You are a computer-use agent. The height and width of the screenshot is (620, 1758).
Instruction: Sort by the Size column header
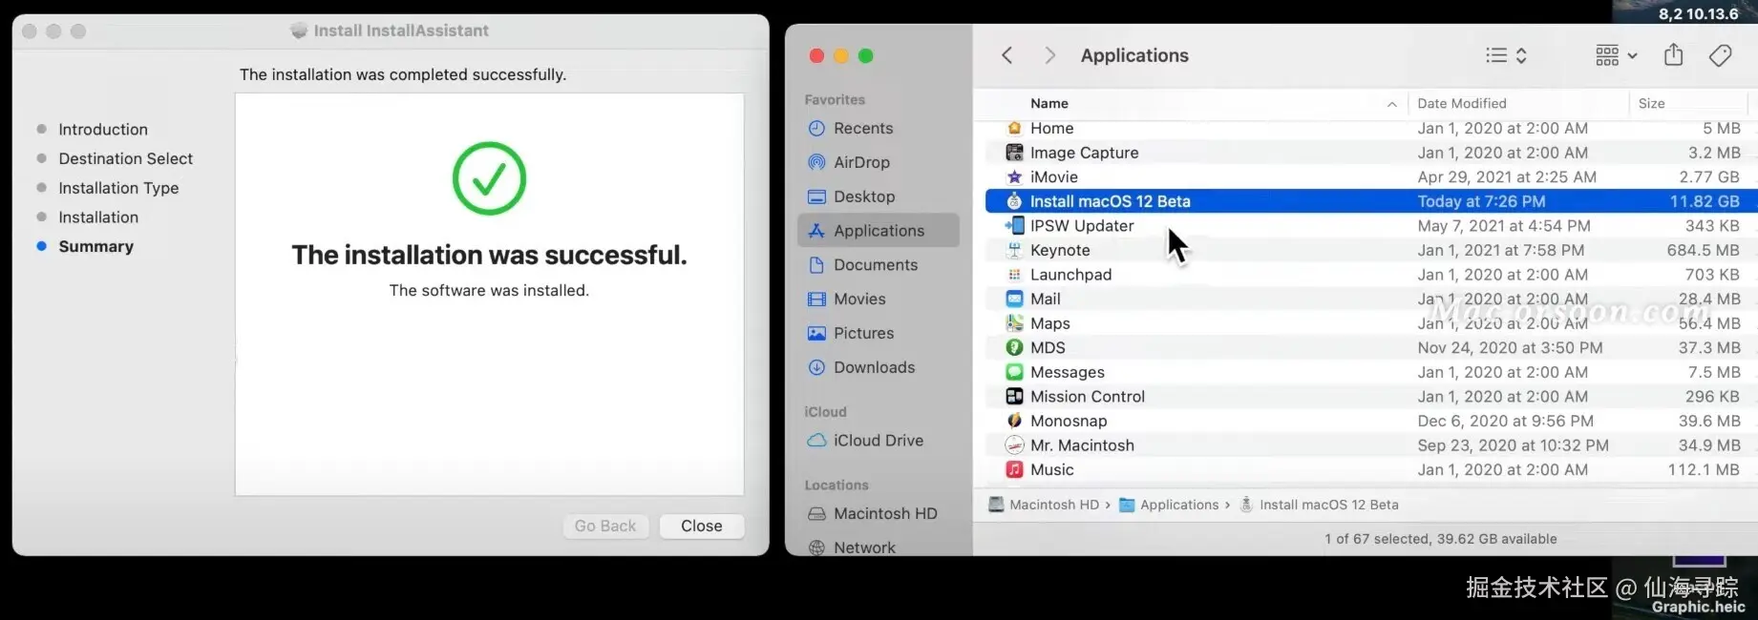point(1651,103)
